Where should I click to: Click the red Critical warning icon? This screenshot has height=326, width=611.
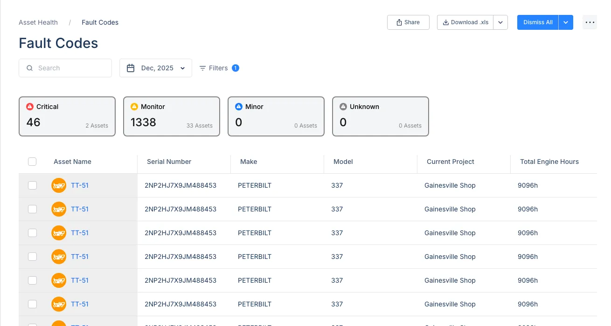[x=30, y=107]
